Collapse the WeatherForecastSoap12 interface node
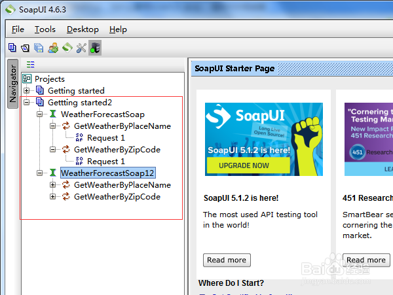The height and width of the screenshot is (295, 393). click(39, 173)
